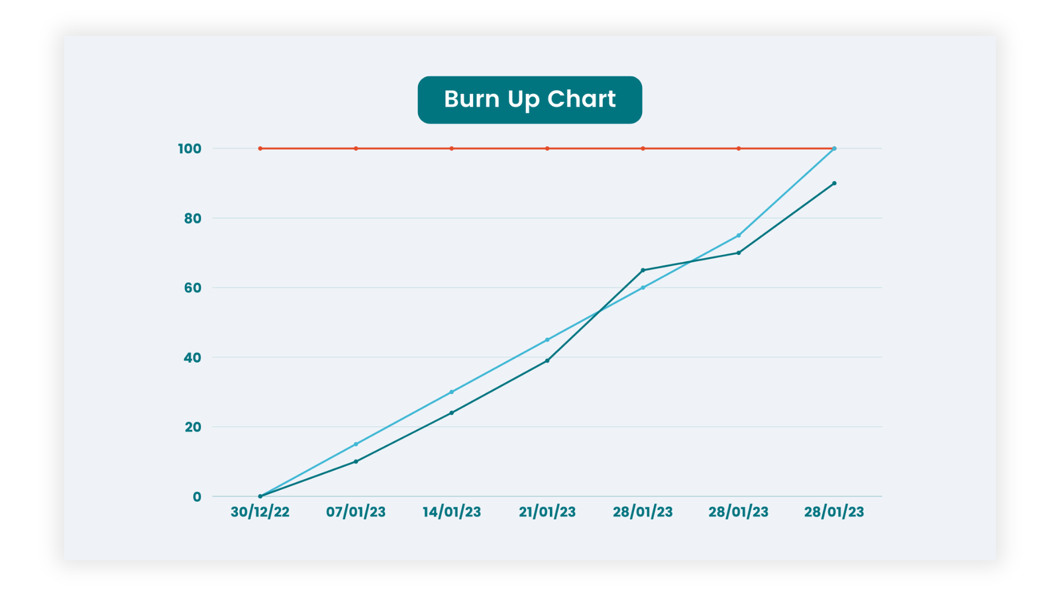Click the red point above 14/01/23
The image size is (1060, 596).
pos(452,148)
